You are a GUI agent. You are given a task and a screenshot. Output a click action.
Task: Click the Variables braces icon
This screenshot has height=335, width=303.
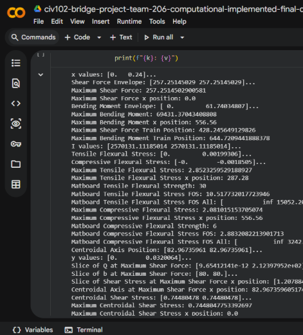pos(17,330)
